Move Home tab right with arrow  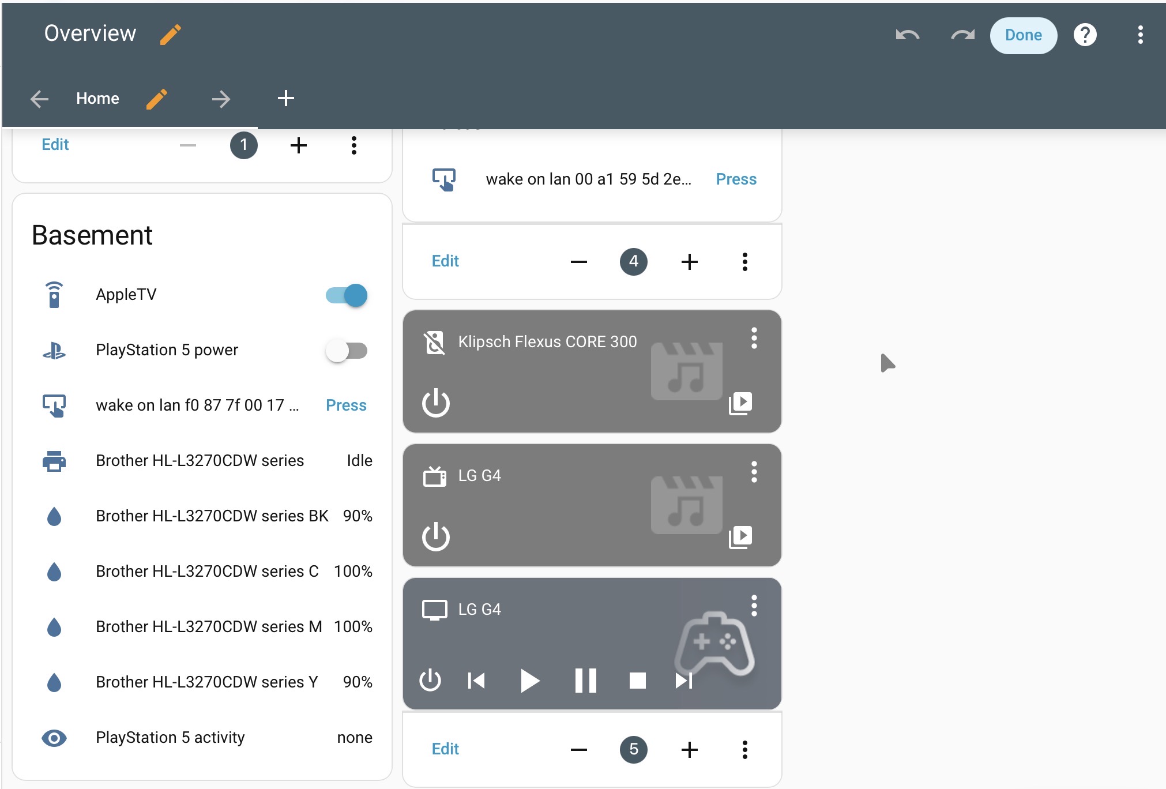tap(221, 99)
